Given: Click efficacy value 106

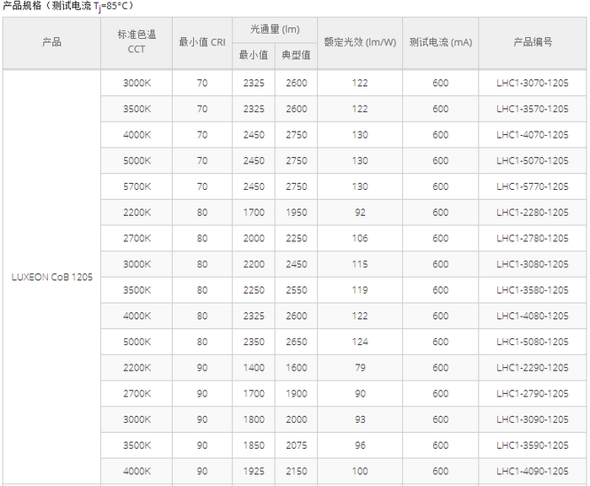Looking at the screenshot, I should coord(360,238).
